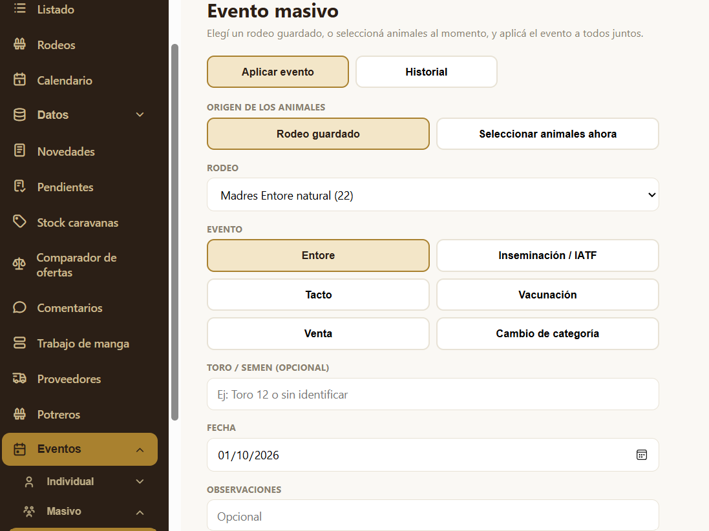
Task: Select Inseminación / IATF event type
Action: point(547,255)
